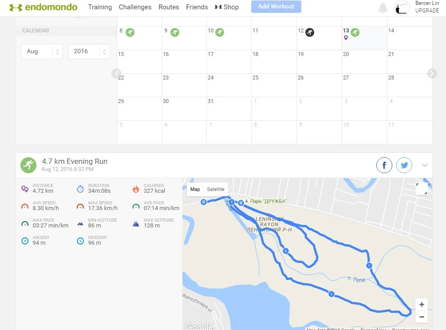Zoom in on the map
Image resolution: width=446 pixels, height=330 pixels.
[x=422, y=305]
